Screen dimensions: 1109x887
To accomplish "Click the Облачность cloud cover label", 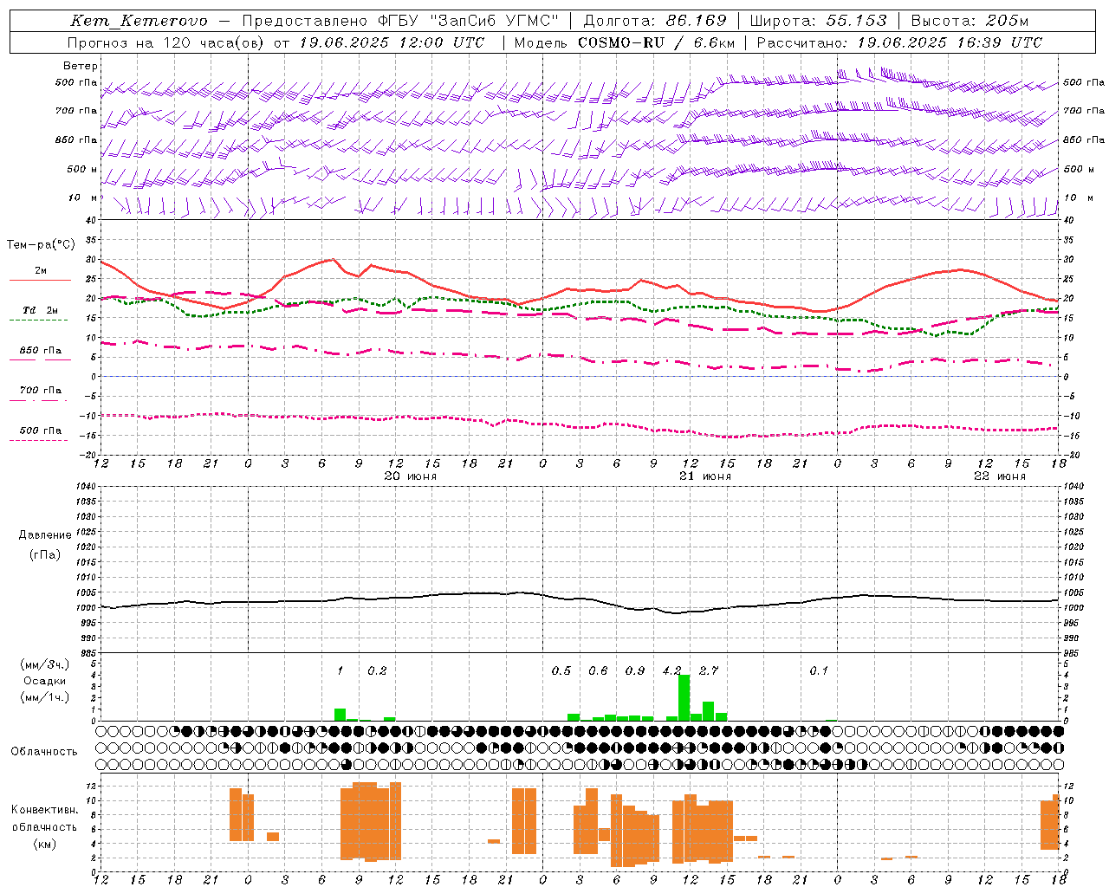I will click(x=43, y=752).
